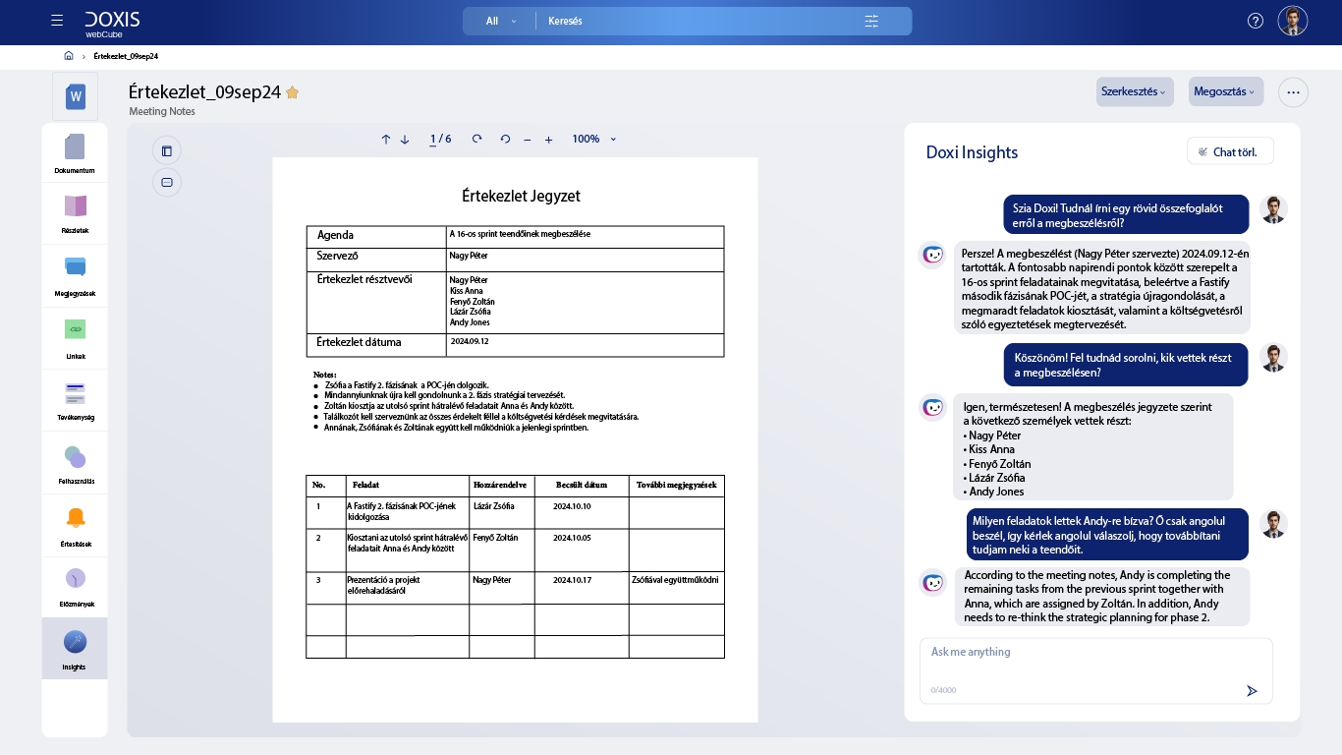This screenshot has height=755, width=1342.
Task: Open the user profile avatar
Action: point(1293,21)
